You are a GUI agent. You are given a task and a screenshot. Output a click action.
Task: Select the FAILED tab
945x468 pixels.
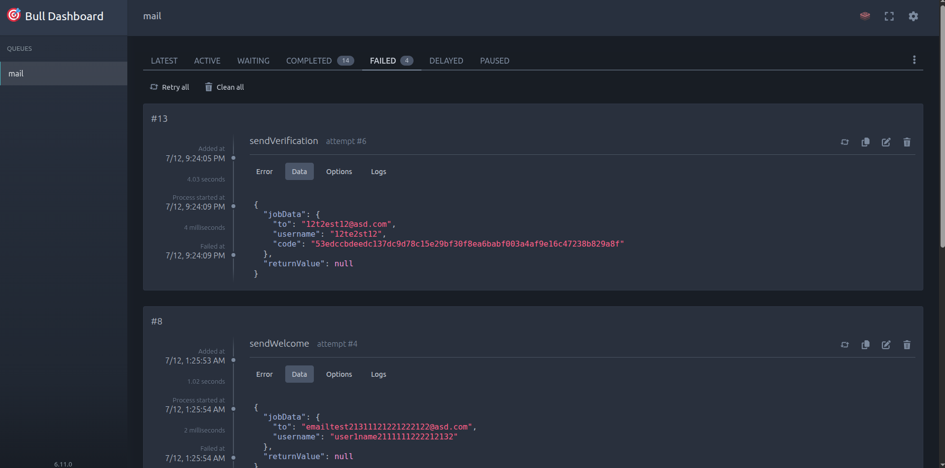click(x=391, y=61)
